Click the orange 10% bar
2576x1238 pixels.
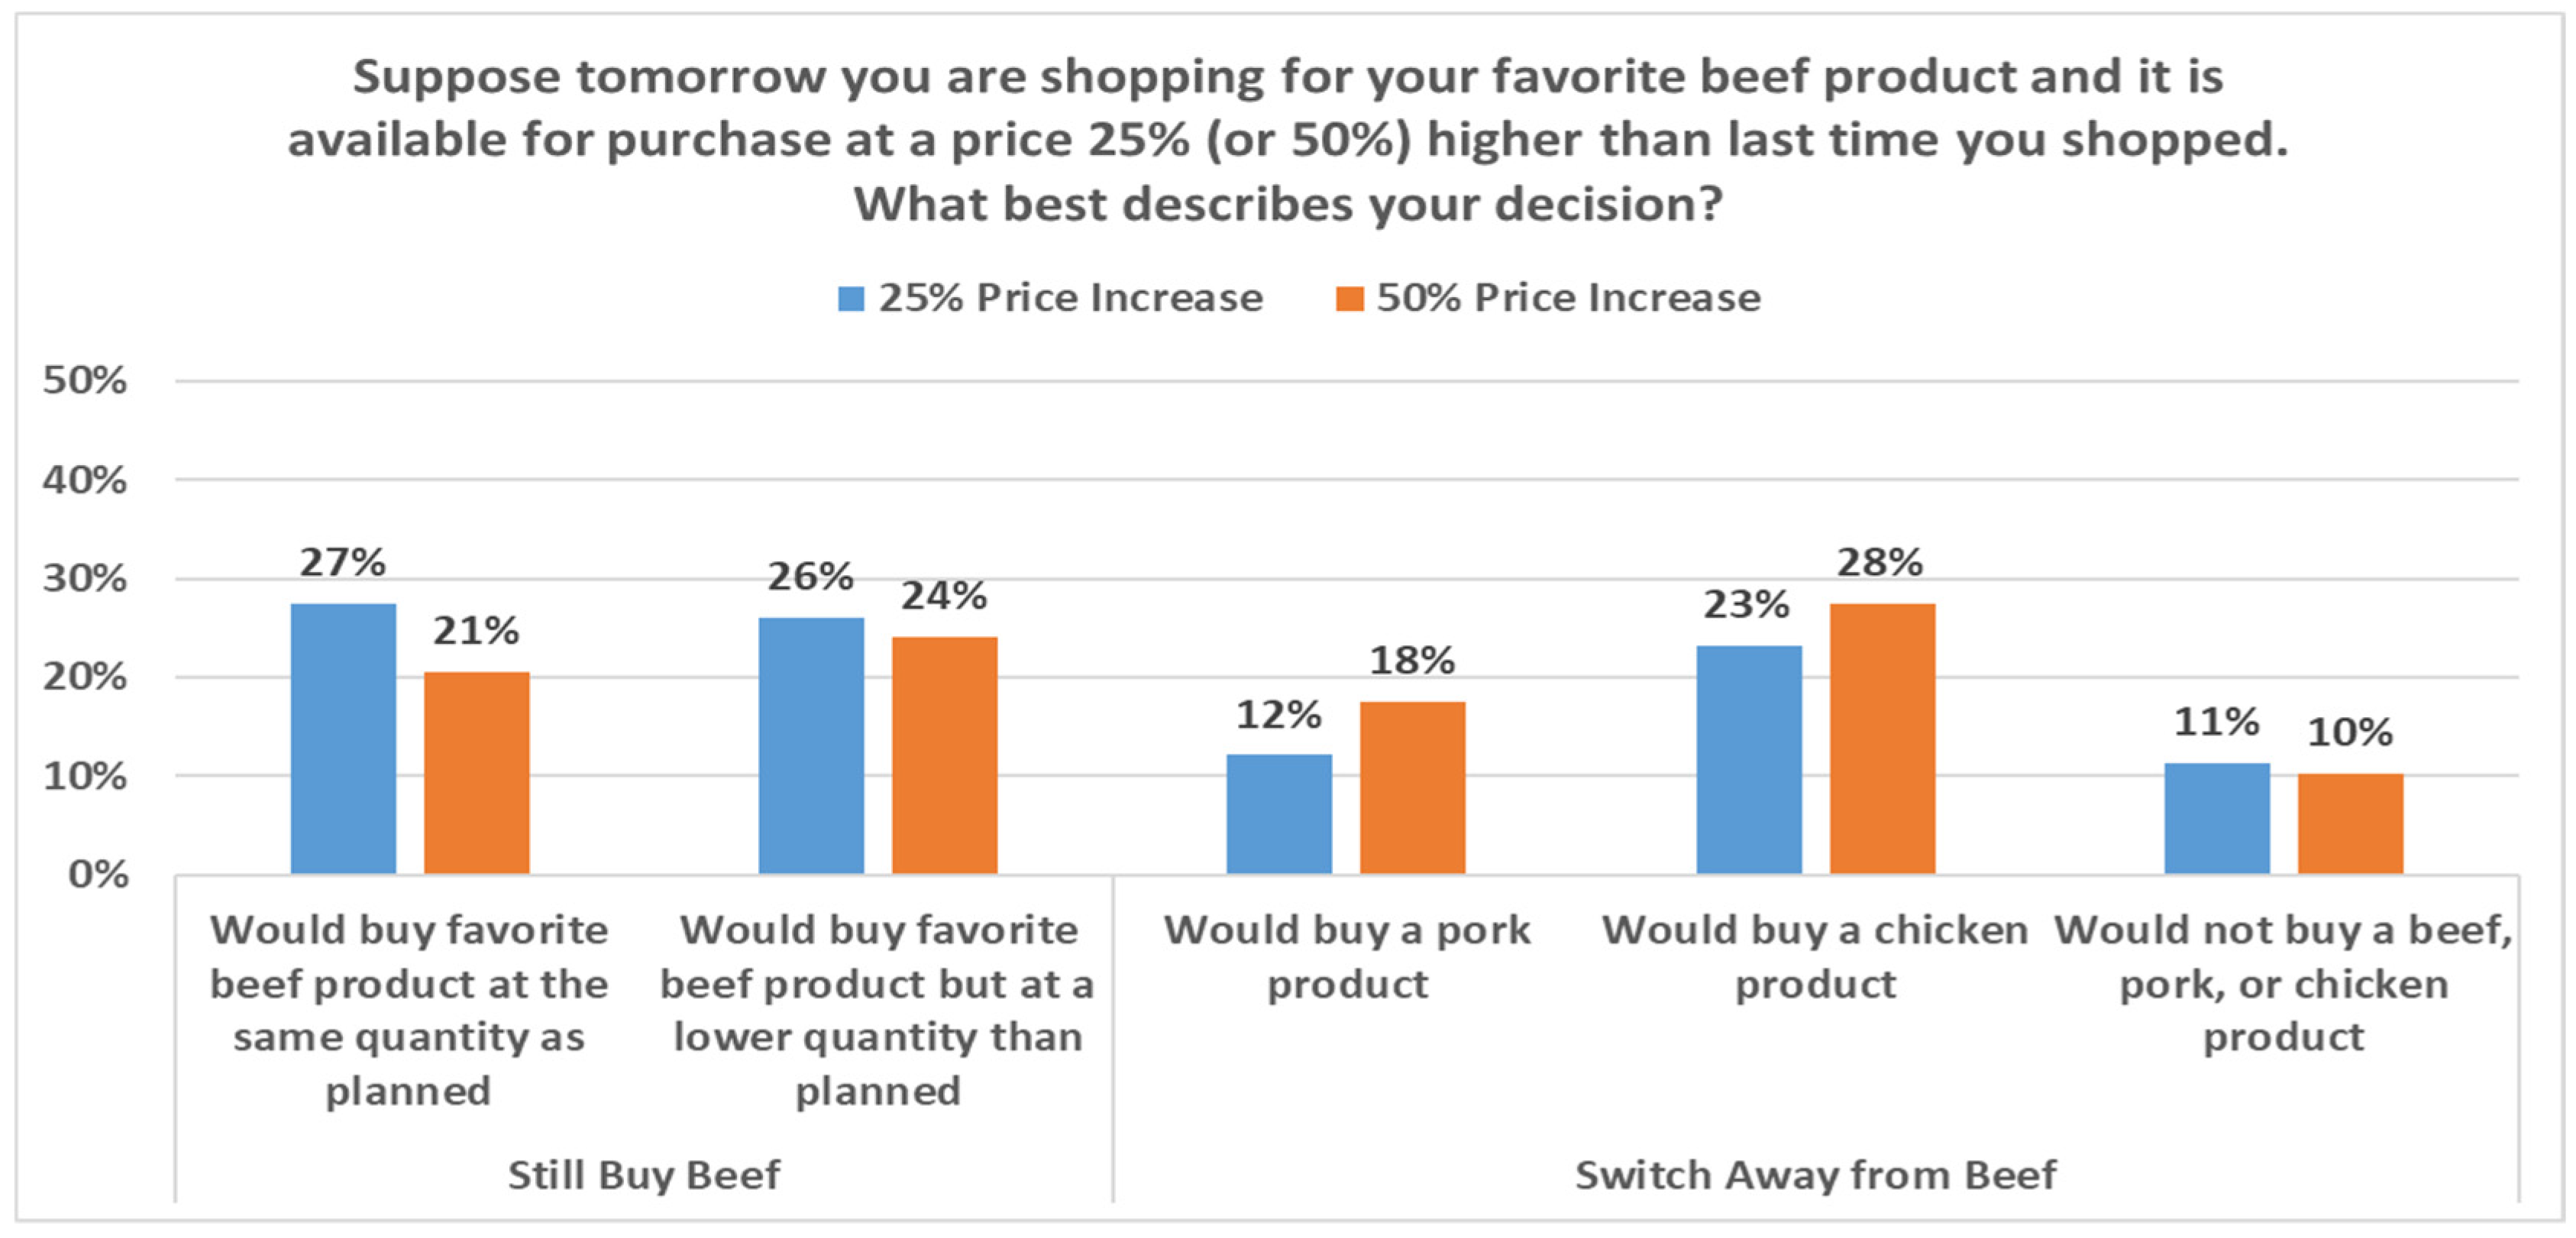click(x=2350, y=823)
